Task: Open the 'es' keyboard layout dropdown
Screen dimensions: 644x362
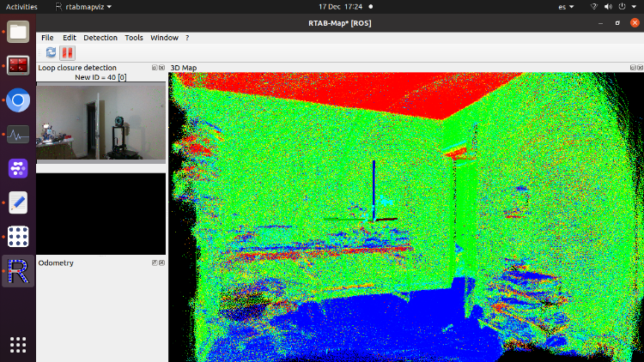Action: point(564,6)
